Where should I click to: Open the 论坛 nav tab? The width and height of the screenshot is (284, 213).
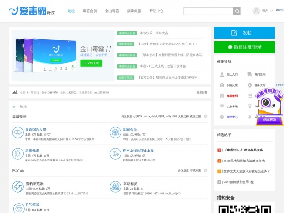coord(71,11)
